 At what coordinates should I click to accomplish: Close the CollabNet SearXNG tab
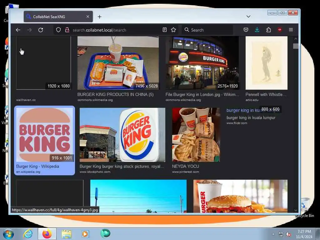87,17
